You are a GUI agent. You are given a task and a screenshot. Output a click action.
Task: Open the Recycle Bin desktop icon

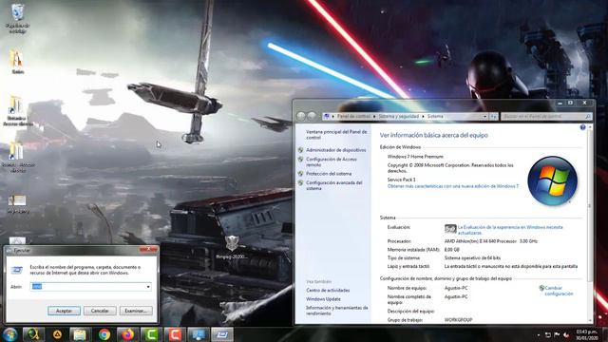pos(17,17)
